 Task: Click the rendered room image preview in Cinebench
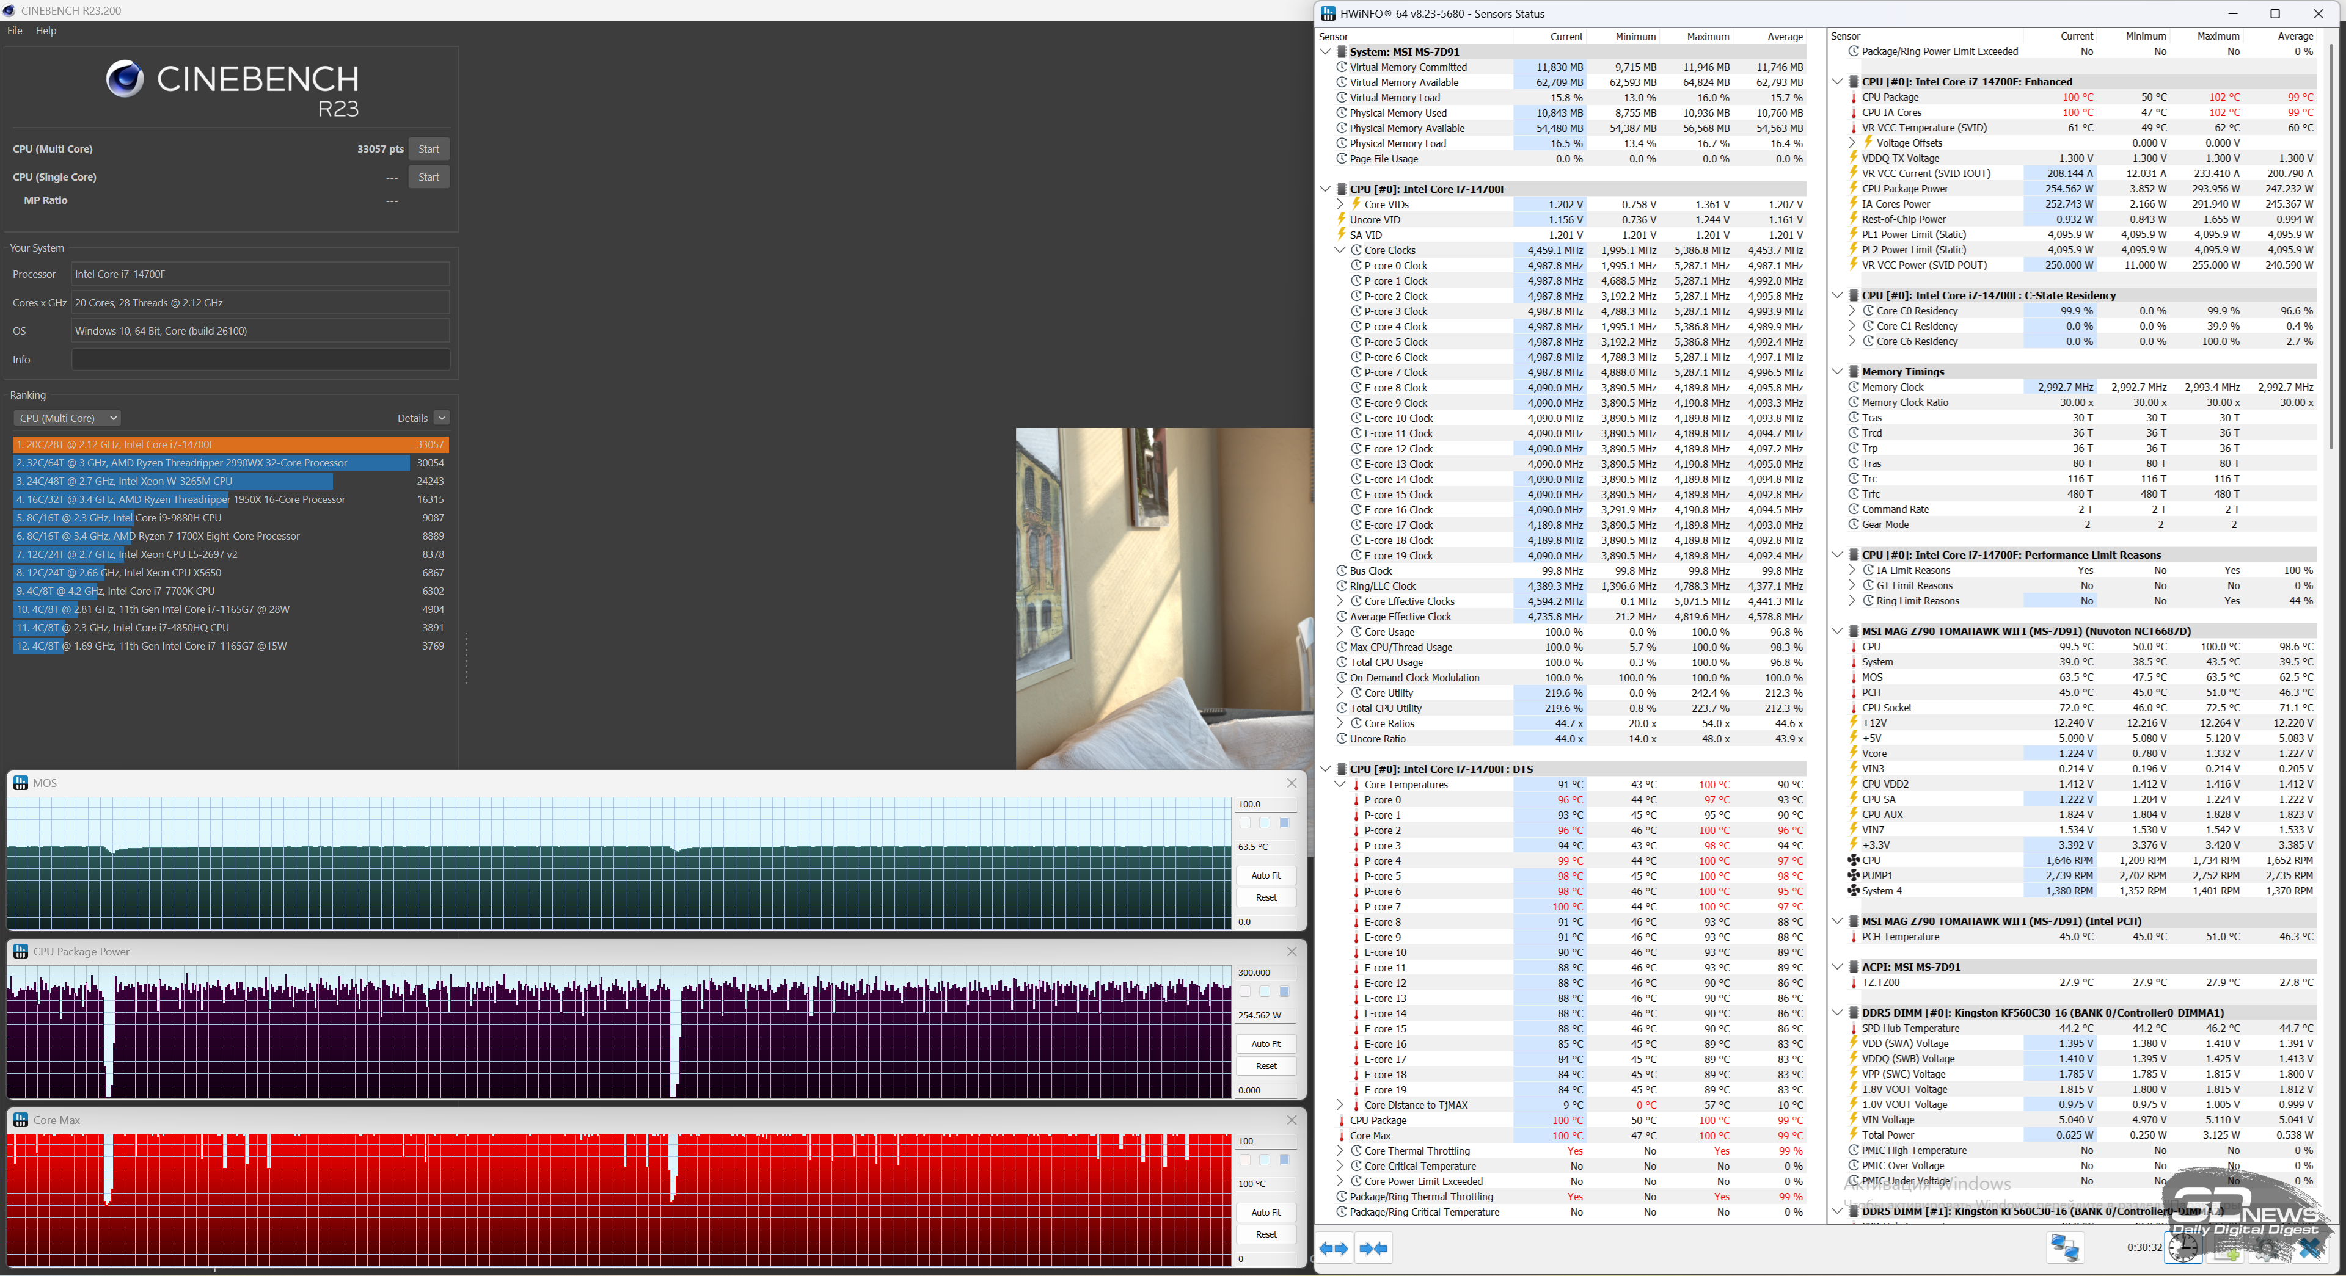click(1164, 599)
